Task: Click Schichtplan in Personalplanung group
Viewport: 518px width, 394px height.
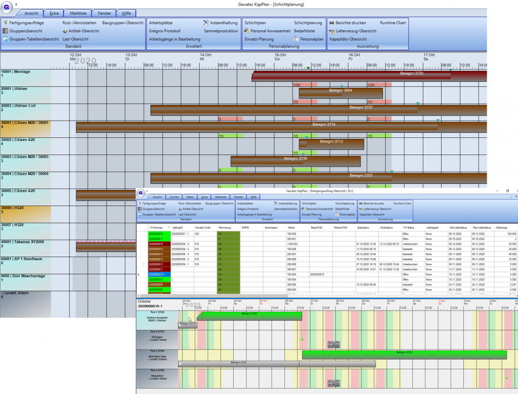Action: tap(255, 23)
